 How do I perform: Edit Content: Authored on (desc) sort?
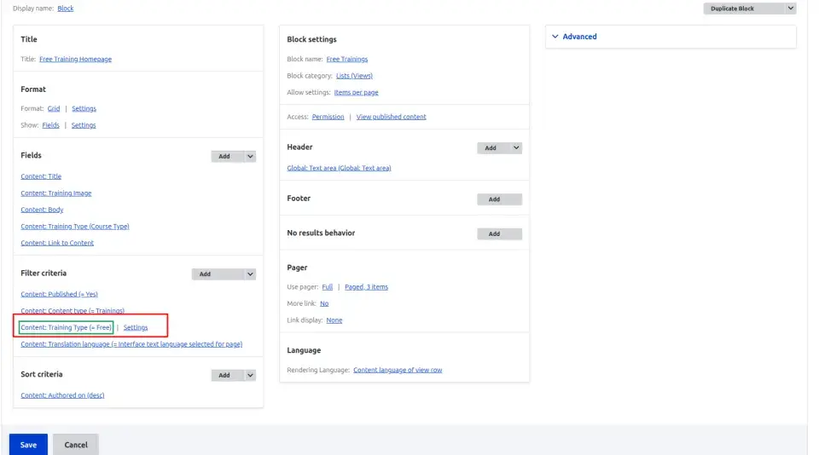[62, 395]
